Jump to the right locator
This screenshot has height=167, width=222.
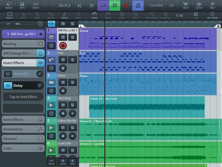coord(91,6)
